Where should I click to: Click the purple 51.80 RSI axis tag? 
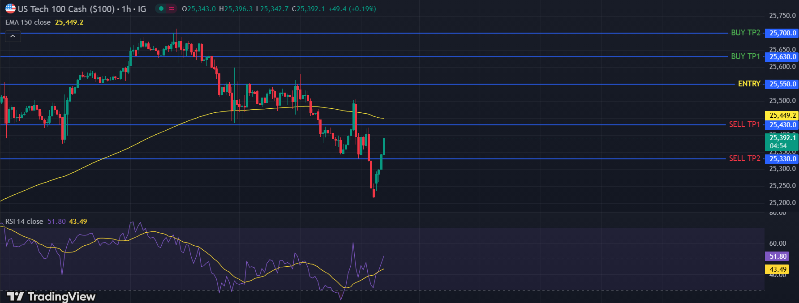[778, 256]
